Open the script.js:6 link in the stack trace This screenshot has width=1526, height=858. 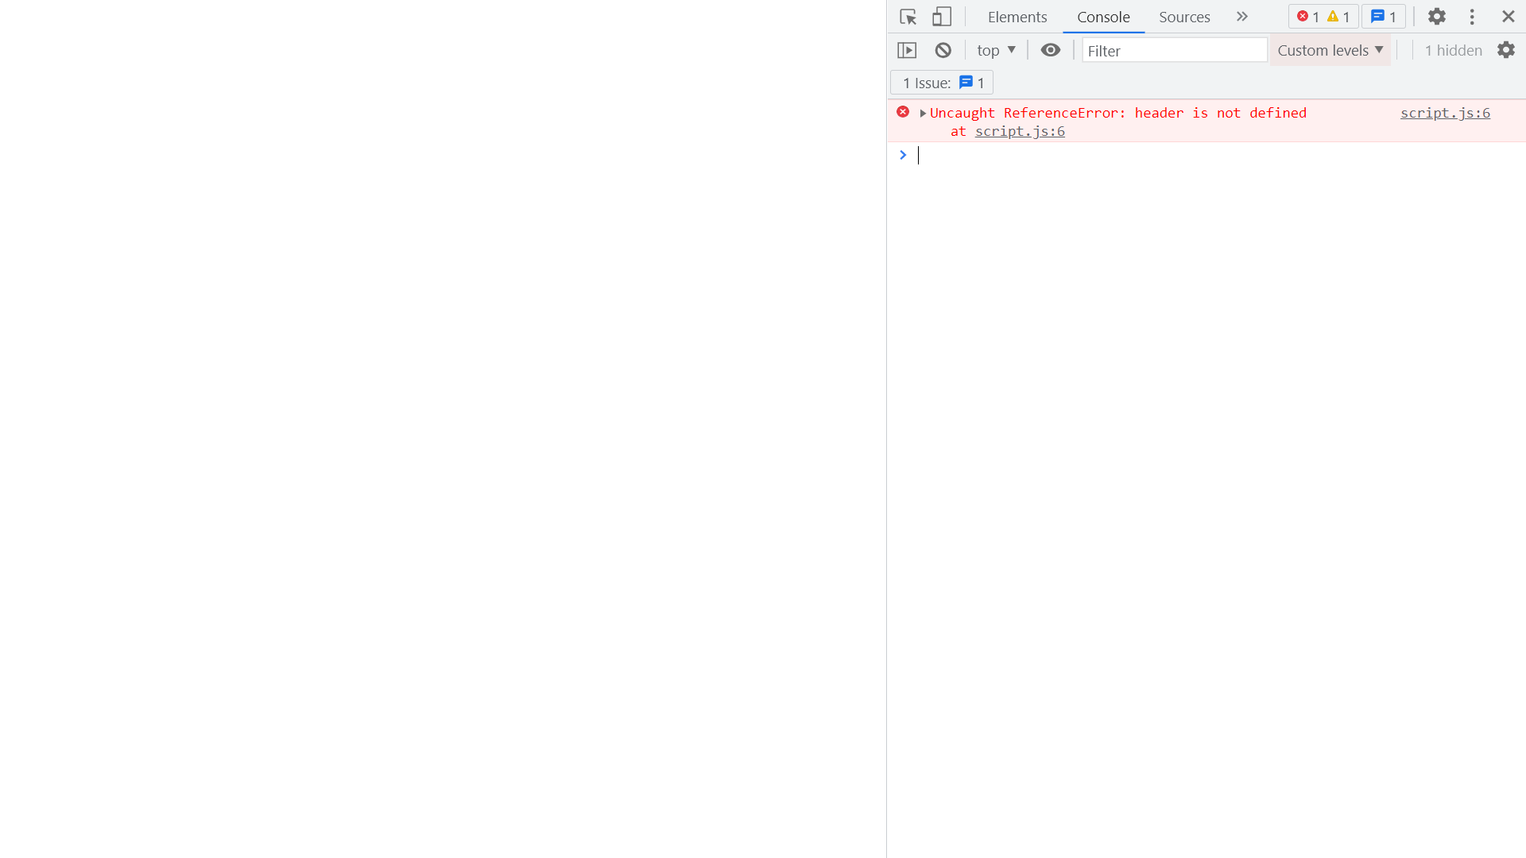tap(1020, 131)
